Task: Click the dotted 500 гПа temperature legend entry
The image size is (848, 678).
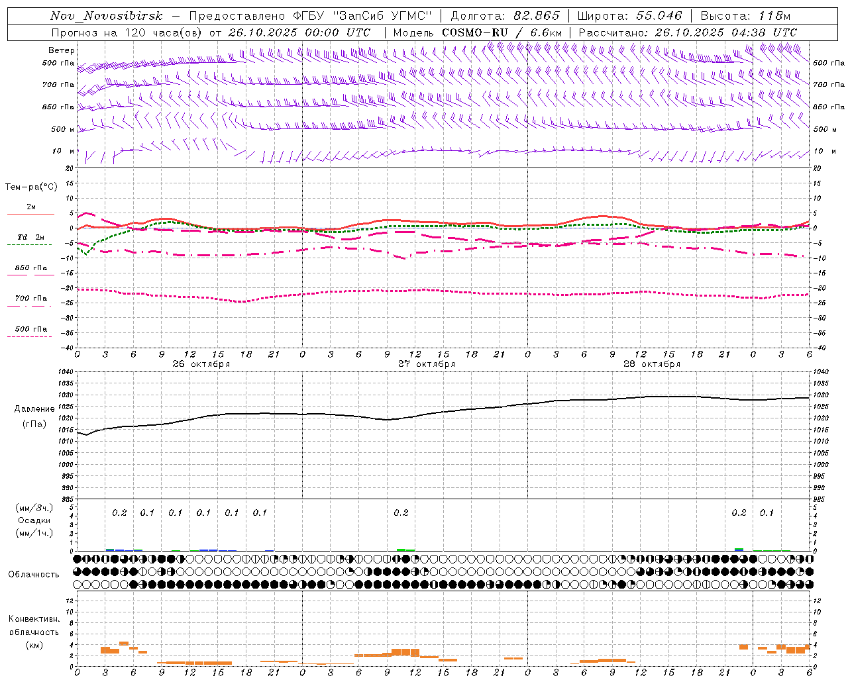Action: (30, 329)
